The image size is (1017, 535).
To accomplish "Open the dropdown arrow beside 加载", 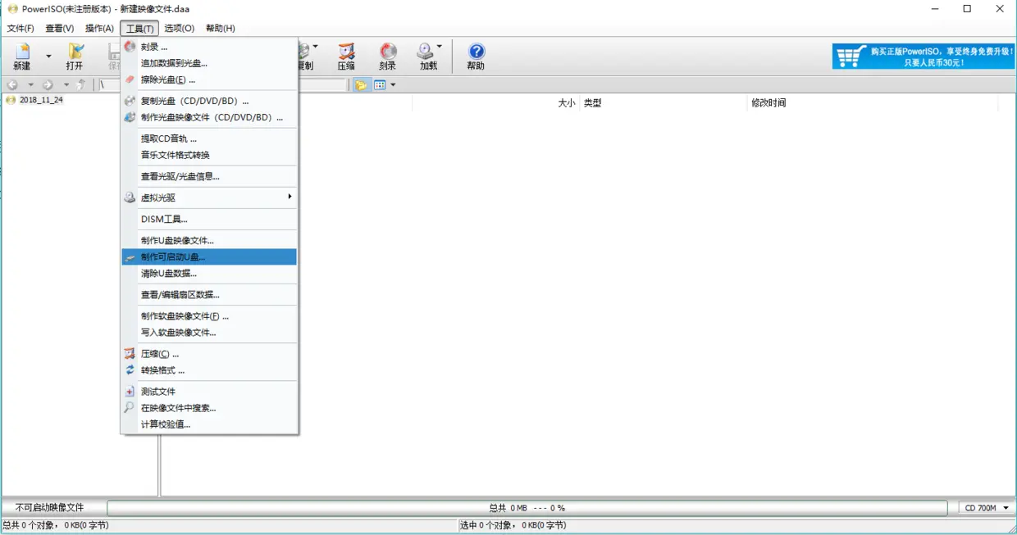I will pyautogui.click(x=440, y=48).
